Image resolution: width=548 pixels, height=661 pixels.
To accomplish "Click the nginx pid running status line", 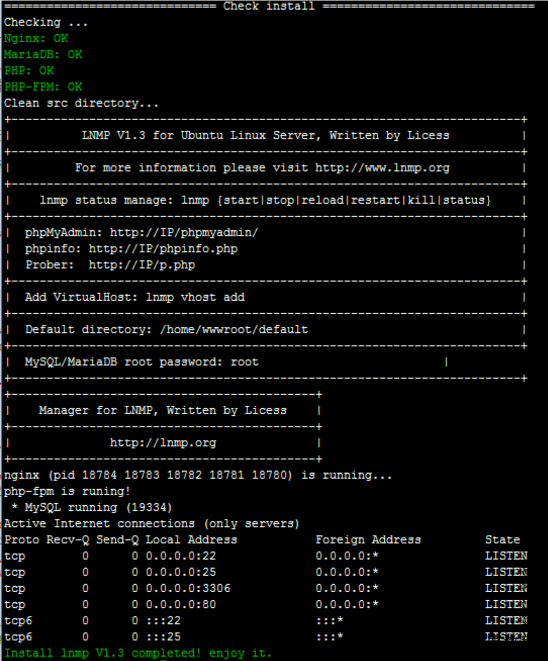I will (198, 475).
